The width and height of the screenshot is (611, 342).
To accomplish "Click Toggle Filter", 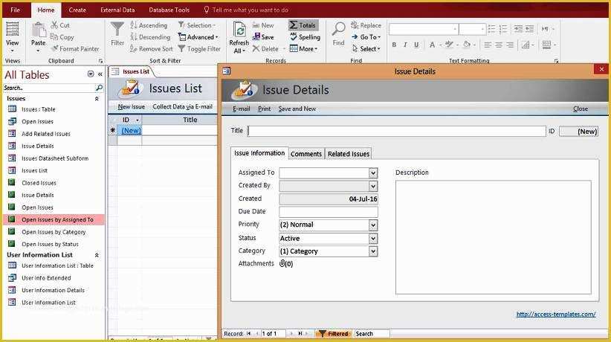I will [x=199, y=49].
